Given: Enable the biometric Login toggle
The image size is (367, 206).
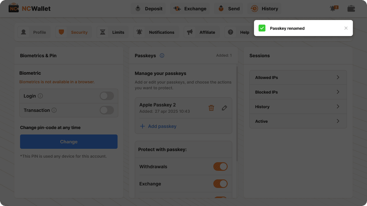Looking at the screenshot, I should coord(107,96).
